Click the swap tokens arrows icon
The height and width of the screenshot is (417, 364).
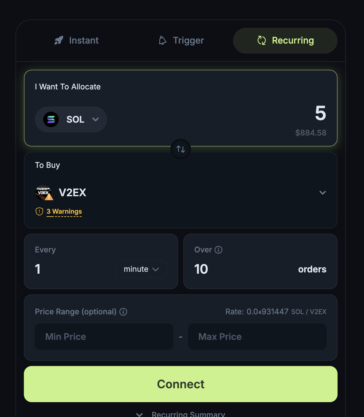[181, 149]
